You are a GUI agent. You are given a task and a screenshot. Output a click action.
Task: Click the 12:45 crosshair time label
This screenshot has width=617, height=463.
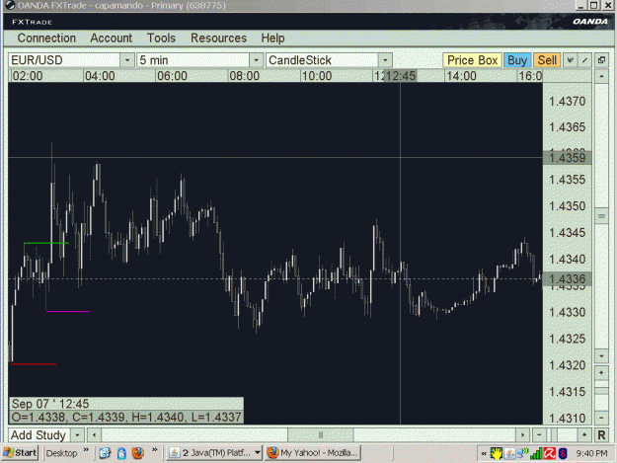400,76
